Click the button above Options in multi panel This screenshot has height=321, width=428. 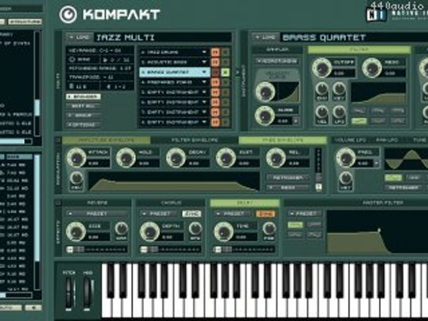[84, 115]
